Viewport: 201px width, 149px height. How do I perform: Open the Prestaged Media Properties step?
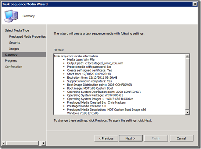[x=27, y=37]
